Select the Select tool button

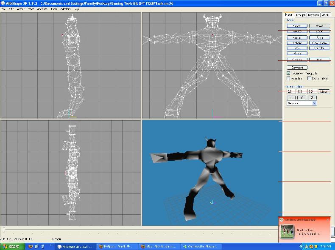coord(297,26)
